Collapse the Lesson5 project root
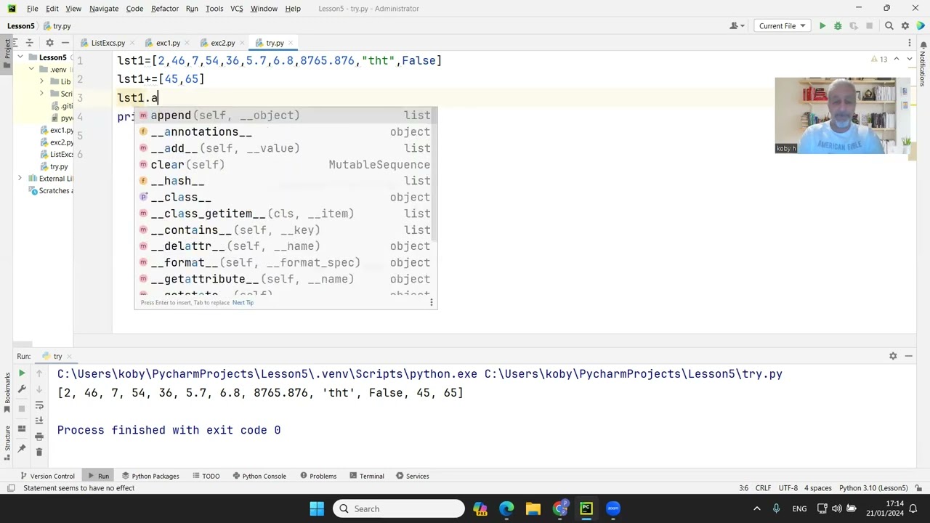The width and height of the screenshot is (930, 523). [x=21, y=57]
